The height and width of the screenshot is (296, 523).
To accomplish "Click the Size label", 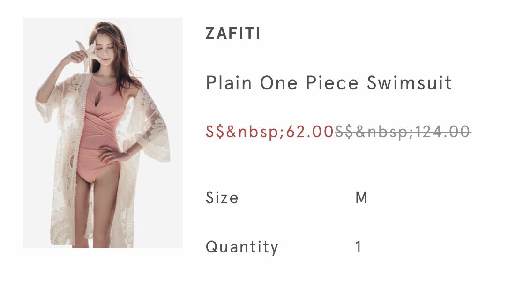I will click(222, 198).
